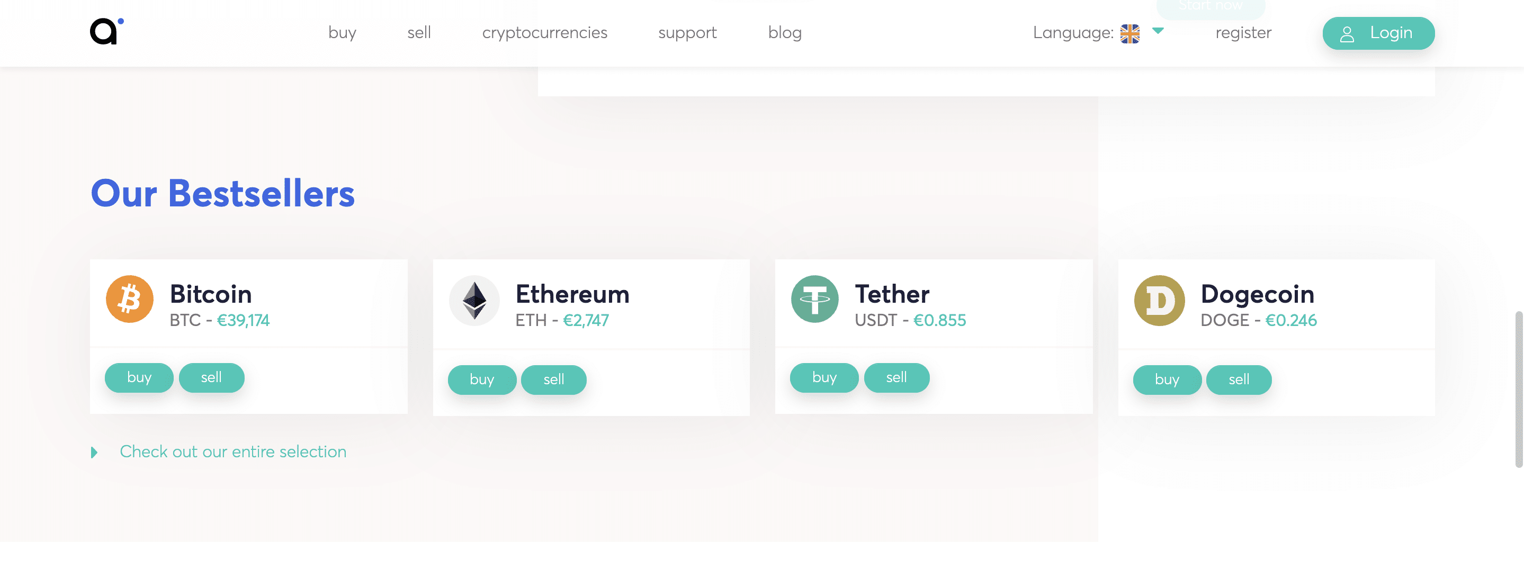Sell Ethereum from its card

pos(554,381)
